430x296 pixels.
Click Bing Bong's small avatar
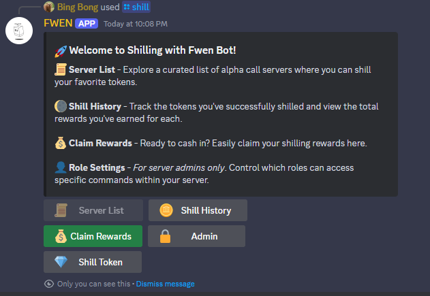click(x=48, y=7)
